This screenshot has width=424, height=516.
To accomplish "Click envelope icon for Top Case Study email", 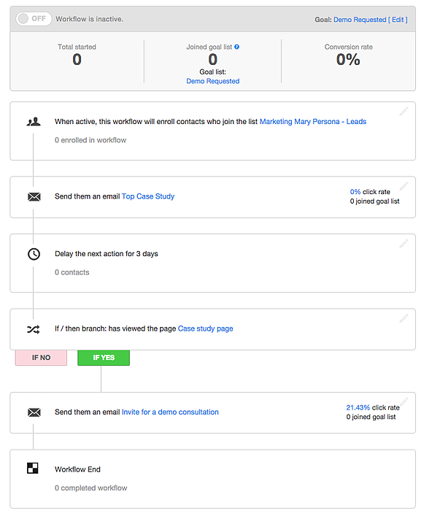I will tap(34, 197).
